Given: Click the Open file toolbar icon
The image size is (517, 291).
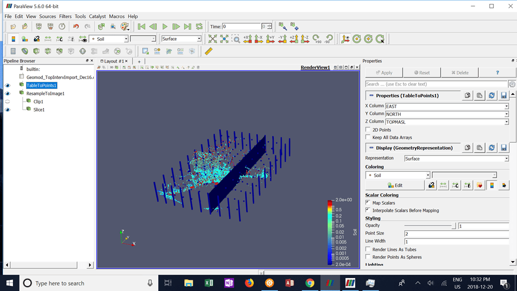Looking at the screenshot, I should coord(13,26).
